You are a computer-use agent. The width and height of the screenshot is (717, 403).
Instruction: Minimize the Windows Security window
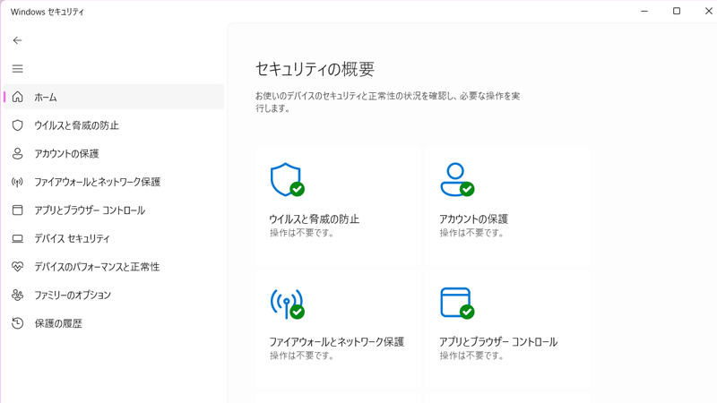644,11
